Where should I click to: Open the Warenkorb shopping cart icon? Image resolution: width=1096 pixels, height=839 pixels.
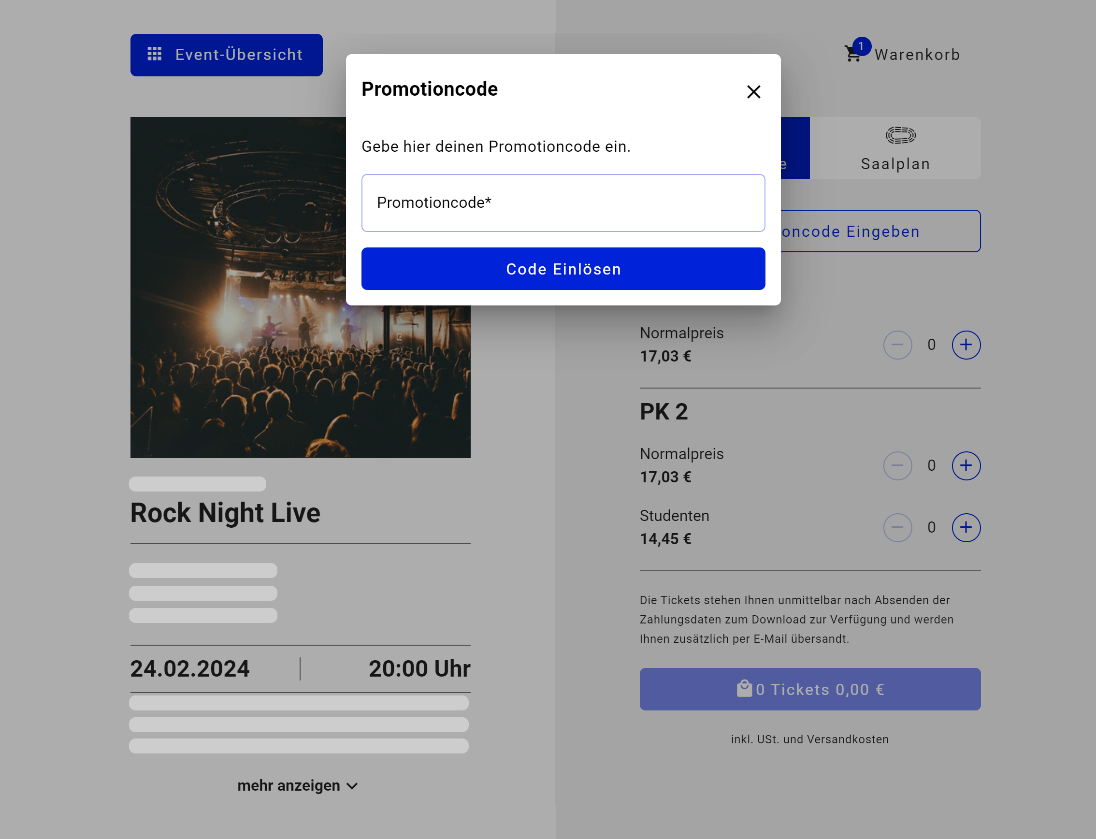click(853, 54)
